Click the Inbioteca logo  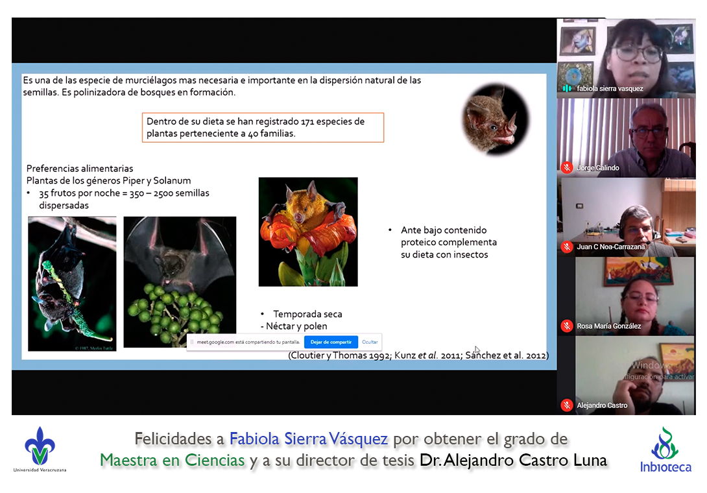tap(665, 449)
